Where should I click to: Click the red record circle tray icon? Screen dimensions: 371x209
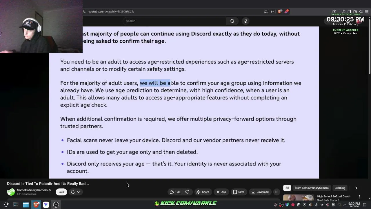click(x=293, y=205)
